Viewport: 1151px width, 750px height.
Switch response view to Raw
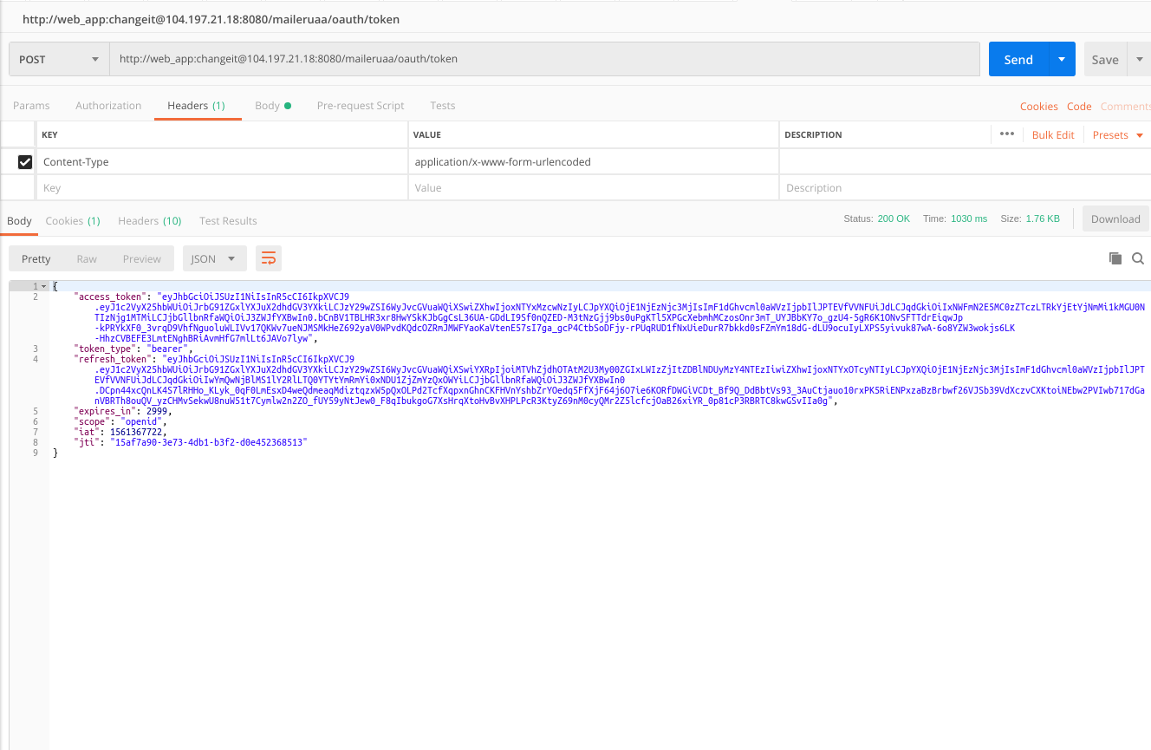pyautogui.click(x=86, y=258)
